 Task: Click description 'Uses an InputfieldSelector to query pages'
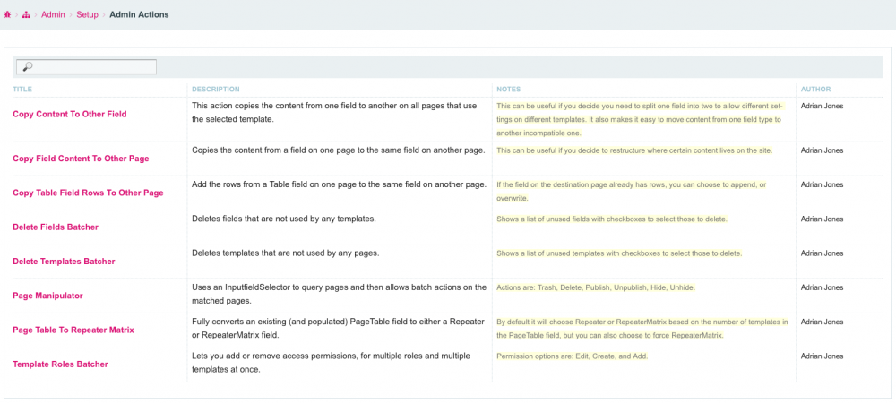pos(340,294)
